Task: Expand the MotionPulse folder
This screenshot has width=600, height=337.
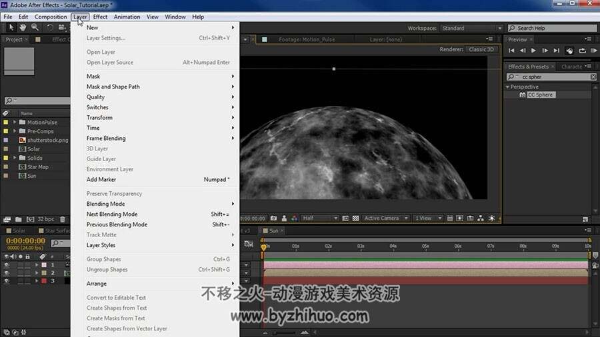Action: 15,123
